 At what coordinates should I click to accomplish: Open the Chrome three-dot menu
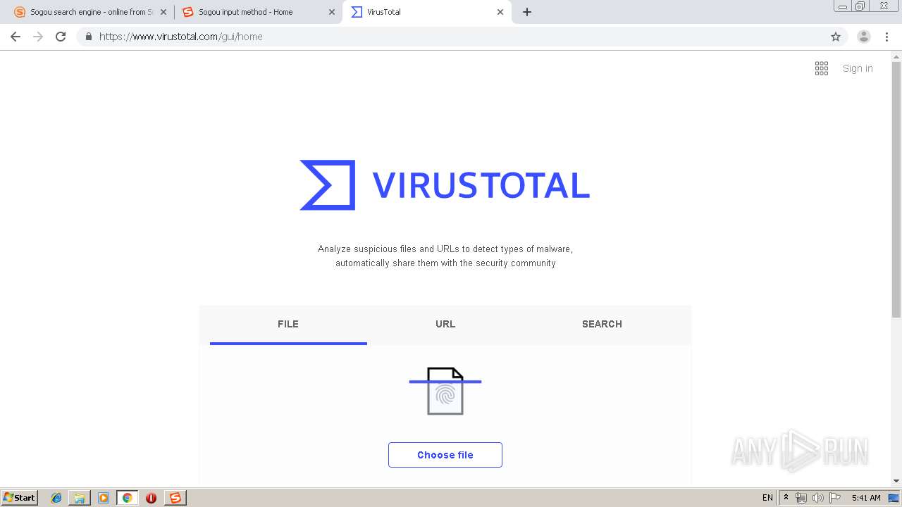coord(886,37)
